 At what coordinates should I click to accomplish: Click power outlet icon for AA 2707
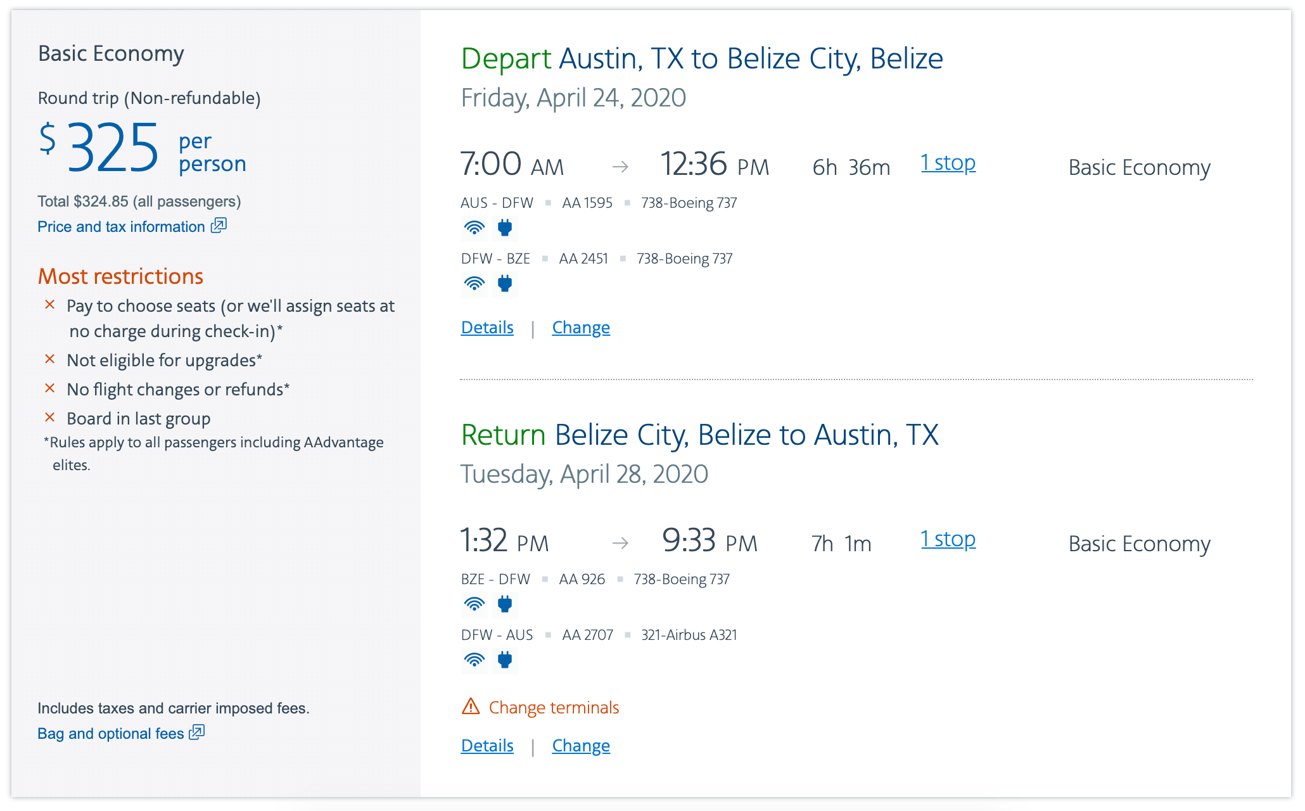click(x=505, y=660)
